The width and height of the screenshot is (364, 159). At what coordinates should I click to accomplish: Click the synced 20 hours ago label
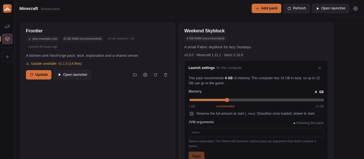coord(43,47)
